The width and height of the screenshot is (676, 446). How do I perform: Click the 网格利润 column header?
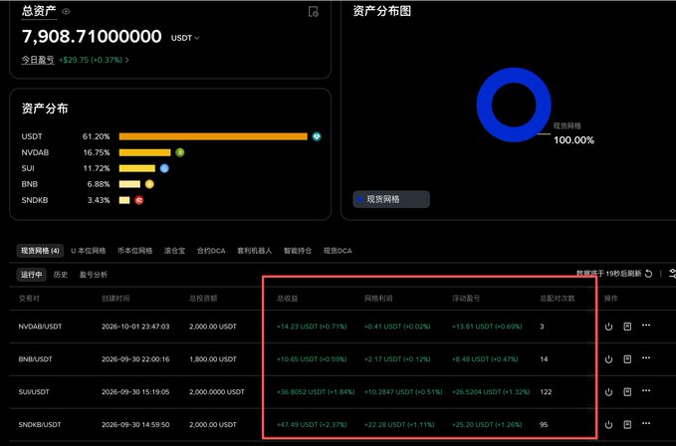point(378,299)
